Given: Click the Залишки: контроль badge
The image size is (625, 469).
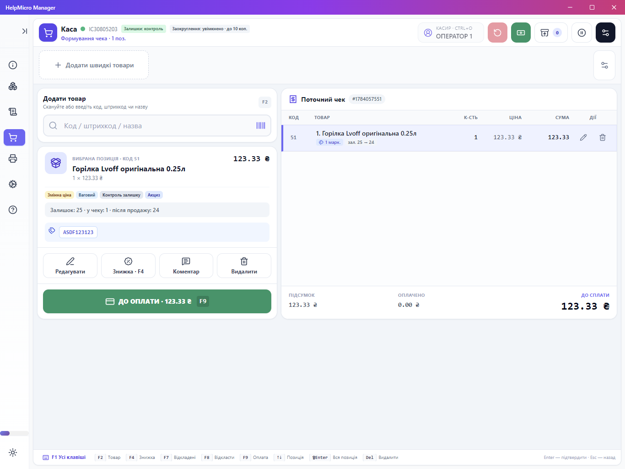Looking at the screenshot, I should [x=144, y=29].
